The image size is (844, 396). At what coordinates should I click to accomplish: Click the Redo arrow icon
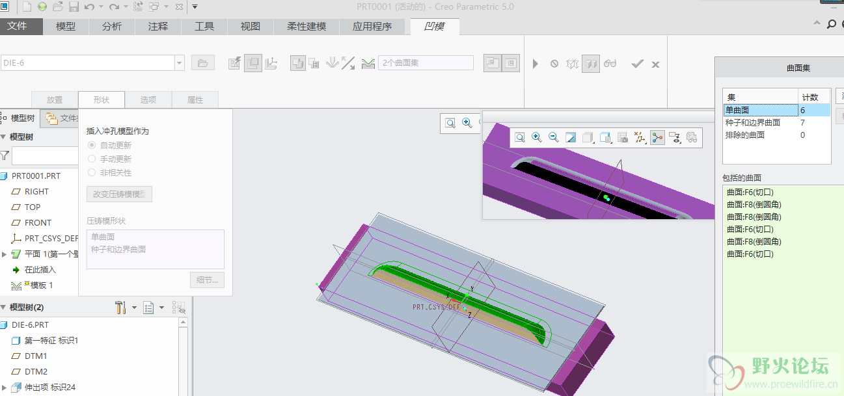[114, 7]
